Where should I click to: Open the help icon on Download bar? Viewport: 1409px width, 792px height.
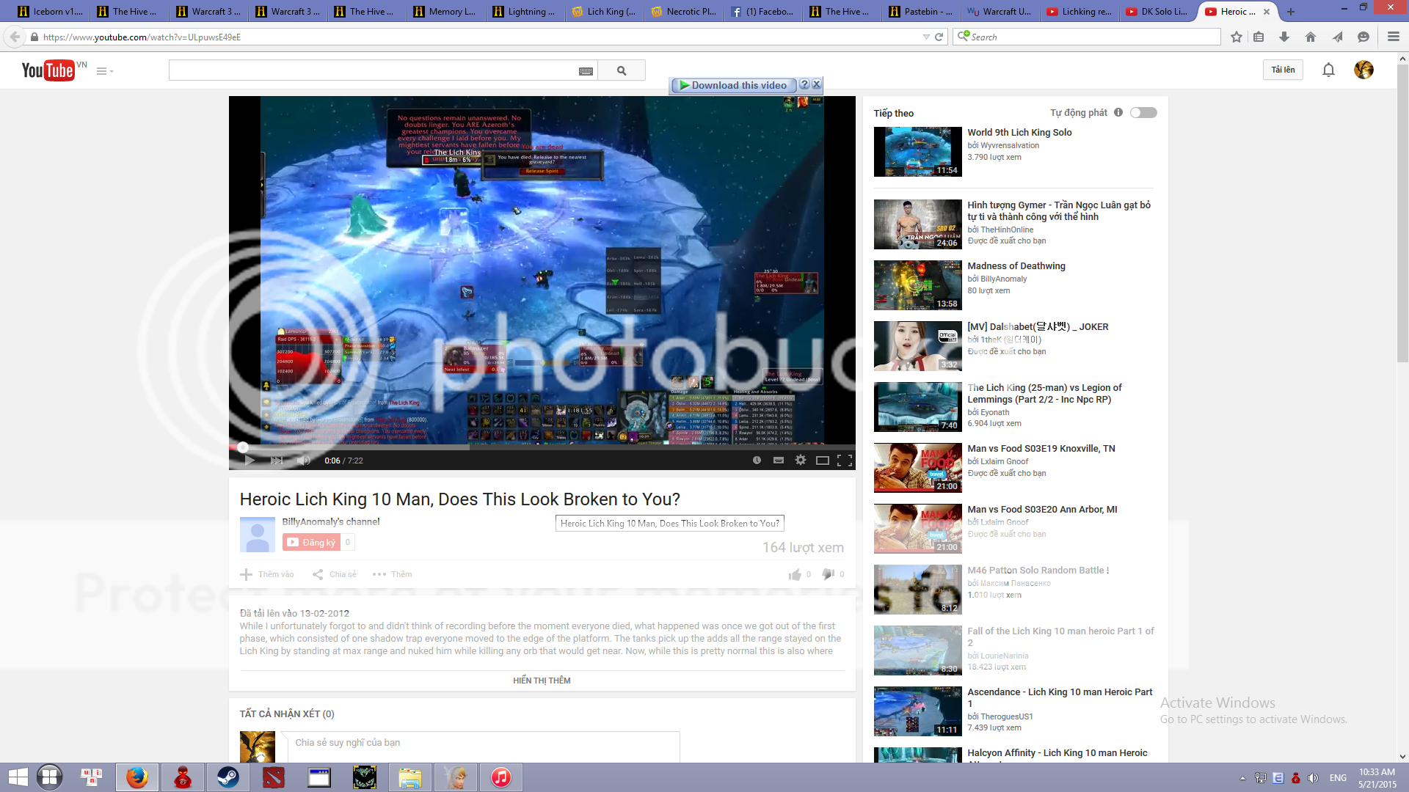[x=804, y=84]
